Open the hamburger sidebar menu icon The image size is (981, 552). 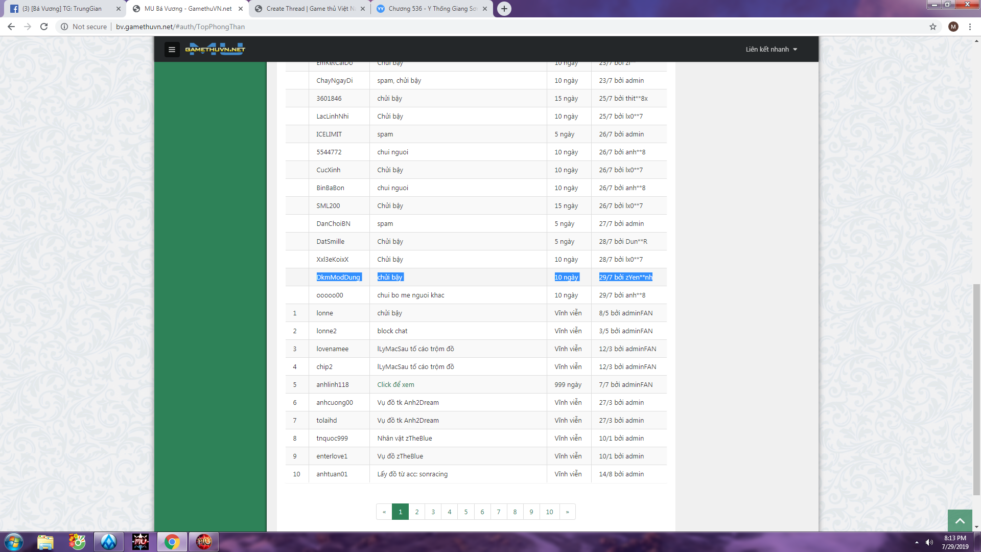[172, 50]
